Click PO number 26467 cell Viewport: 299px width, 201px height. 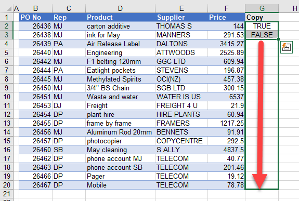click(x=36, y=185)
